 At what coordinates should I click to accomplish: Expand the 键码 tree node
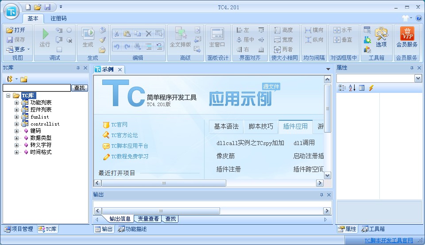click(x=16, y=131)
